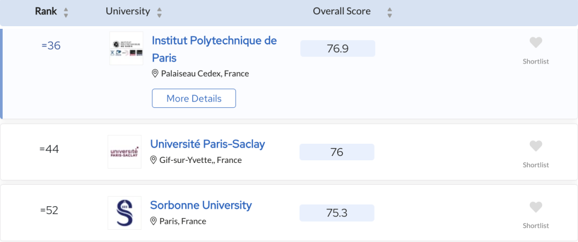This screenshot has height=242, width=578.
Task: Open More Details for Institut Polytechnique
Action: (194, 98)
